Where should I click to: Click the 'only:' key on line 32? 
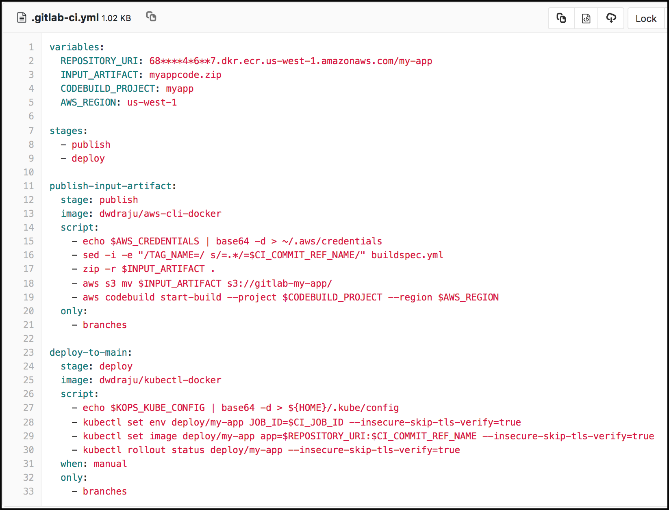[74, 478]
